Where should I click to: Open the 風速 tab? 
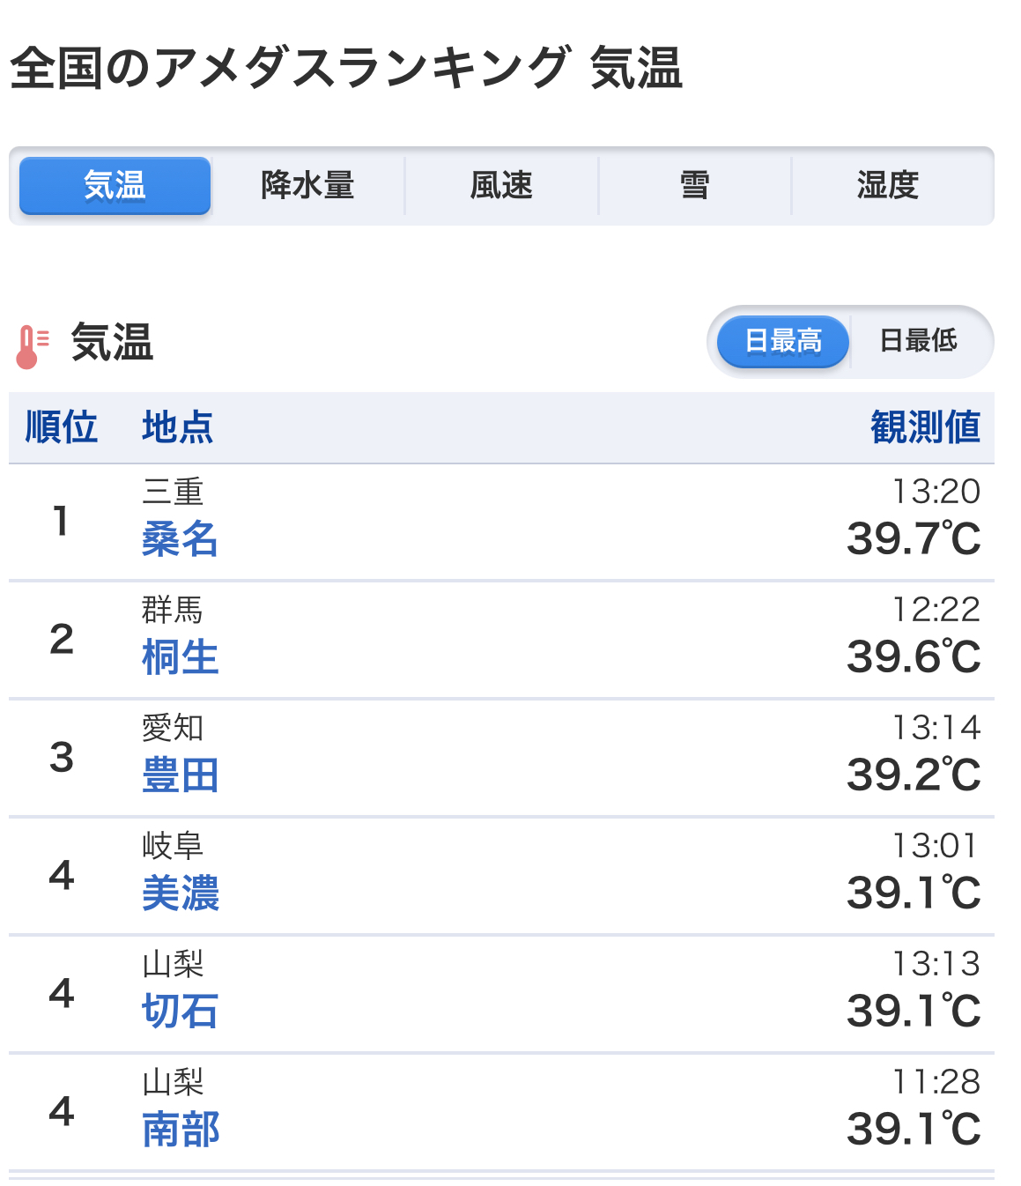[x=501, y=186]
